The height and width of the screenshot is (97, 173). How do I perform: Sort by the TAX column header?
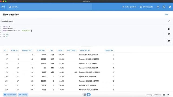click(x=51, y=50)
